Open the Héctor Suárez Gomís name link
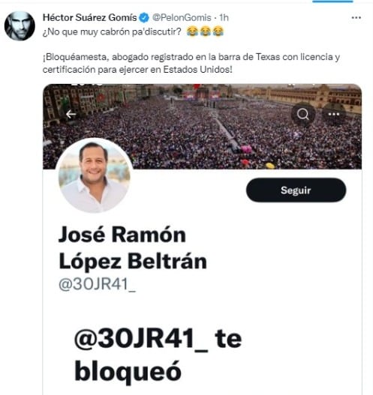 tap(90, 18)
